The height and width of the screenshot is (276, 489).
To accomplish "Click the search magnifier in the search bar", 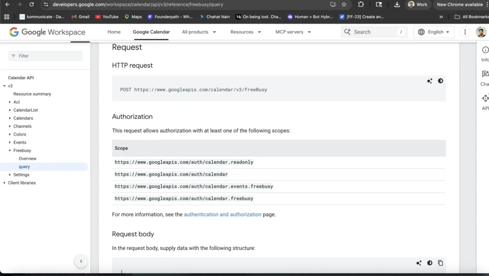I will point(347,32).
